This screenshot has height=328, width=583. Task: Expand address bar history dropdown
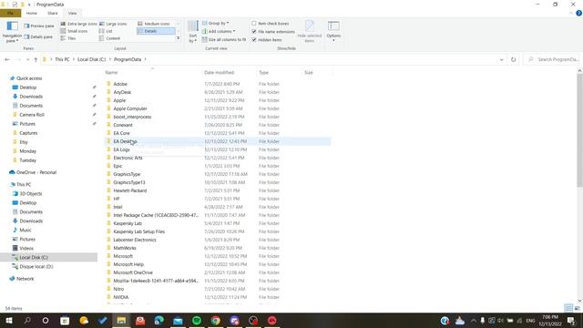[x=501, y=59]
